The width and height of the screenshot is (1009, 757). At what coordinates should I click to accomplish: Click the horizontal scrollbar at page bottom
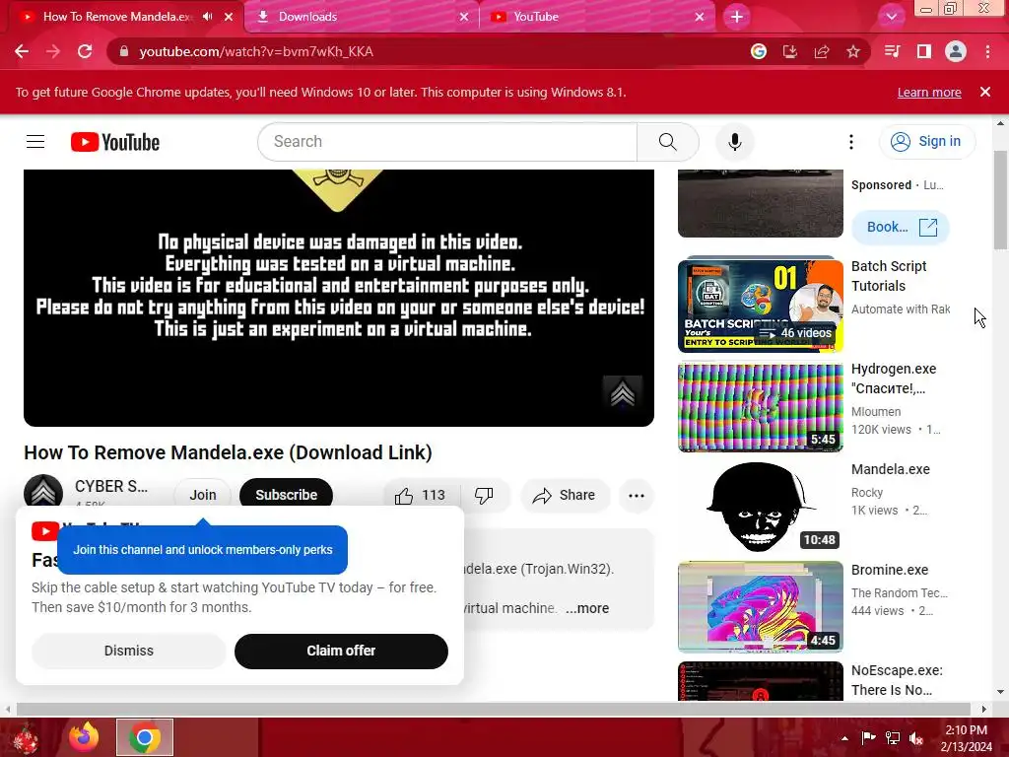(493, 709)
